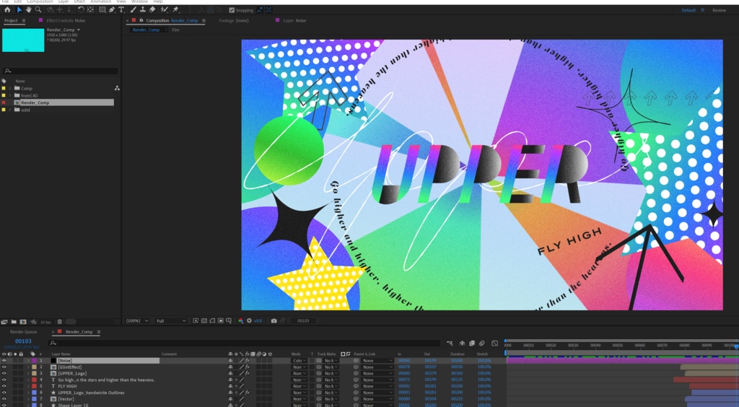Select the Eraser tool

(x=152, y=9)
